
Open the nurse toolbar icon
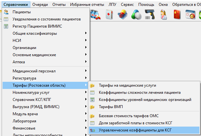click(164, 15)
